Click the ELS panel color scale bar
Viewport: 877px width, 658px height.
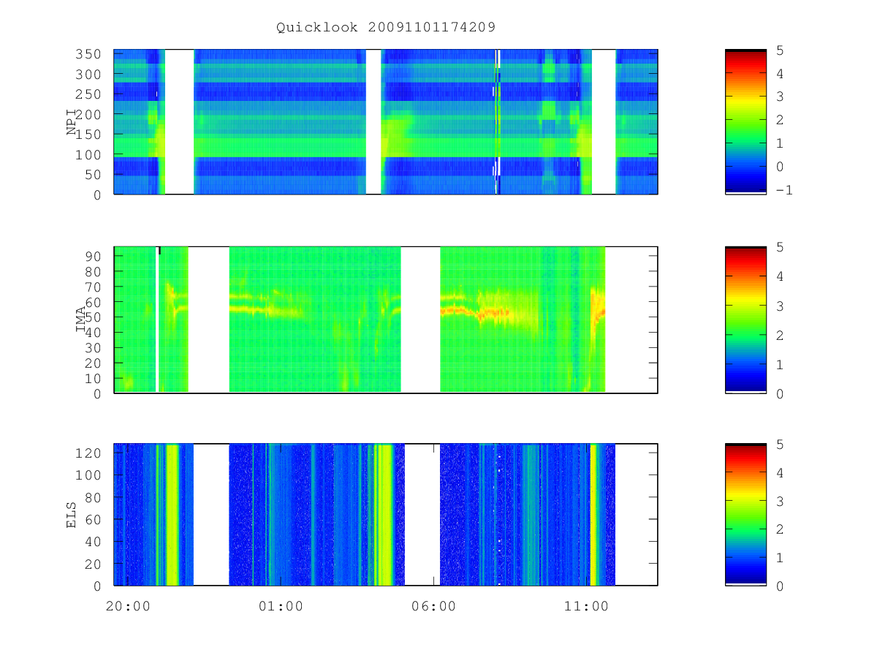click(745, 515)
